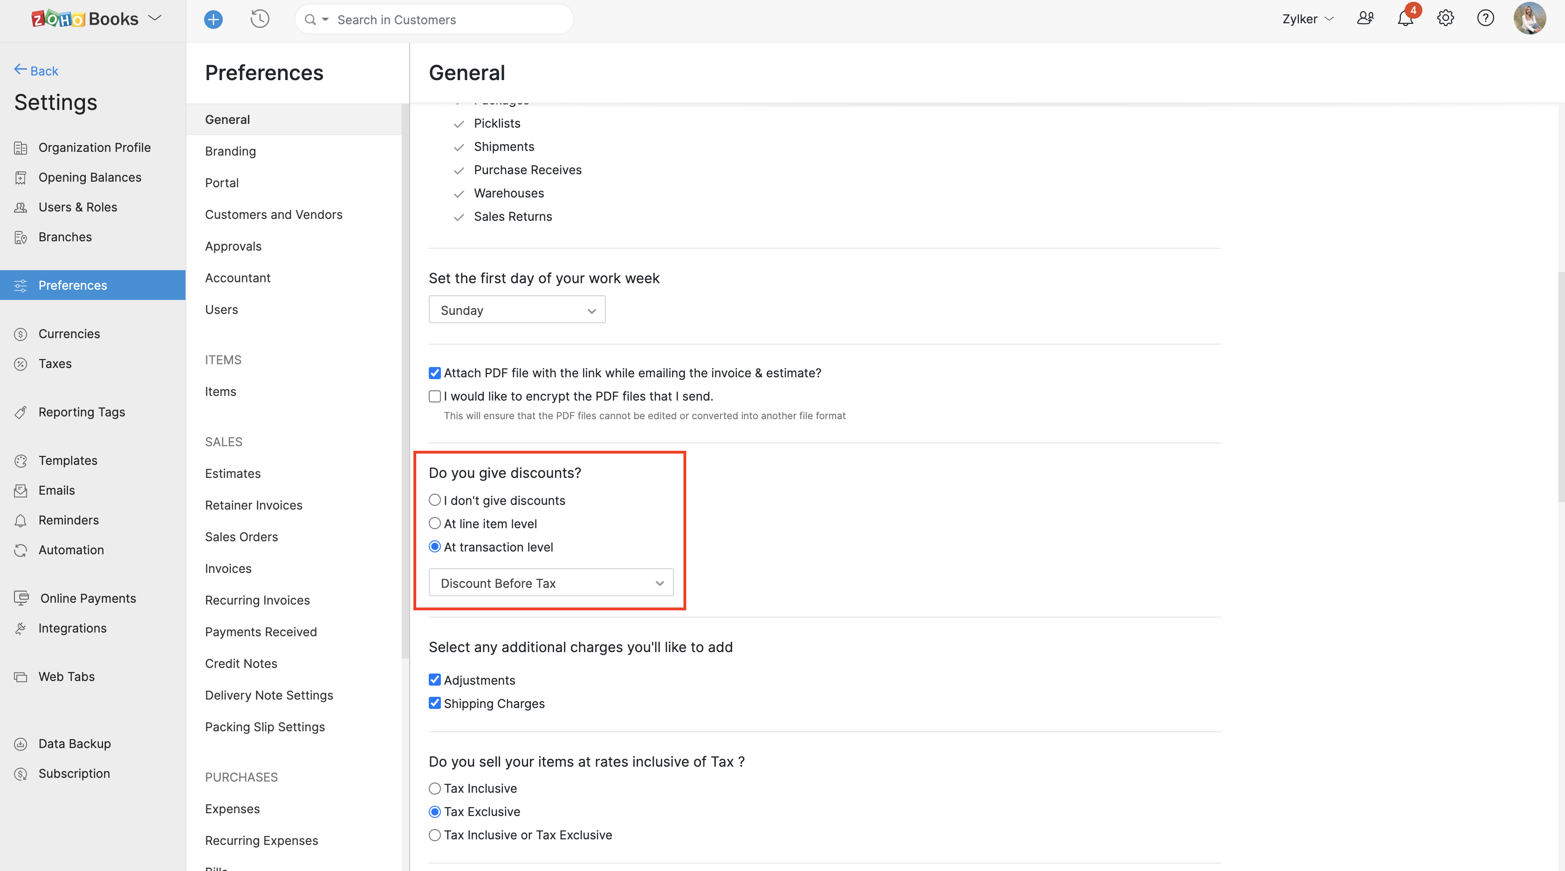Open user profile avatar picture

click(x=1529, y=19)
